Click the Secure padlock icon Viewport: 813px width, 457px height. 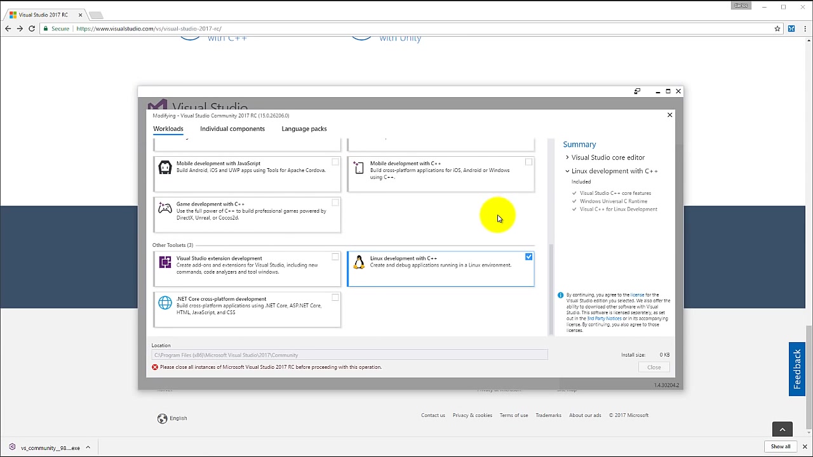pos(46,29)
